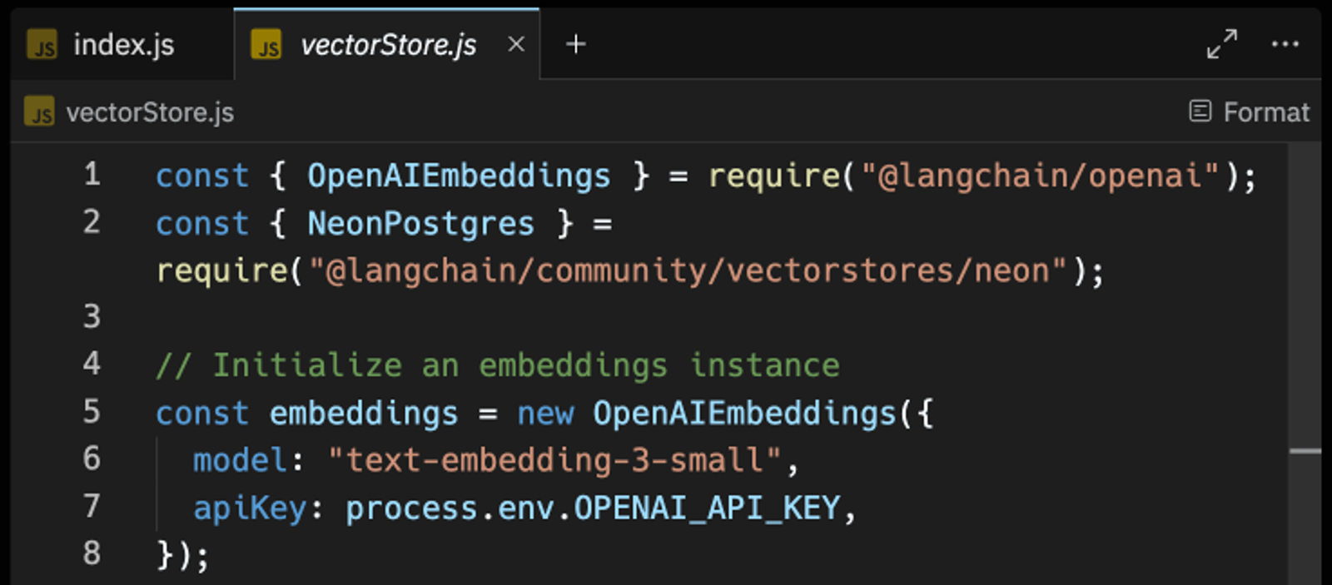Viewport: 1332px width, 585px height.
Task: Click the Format document icon
Action: (1200, 111)
